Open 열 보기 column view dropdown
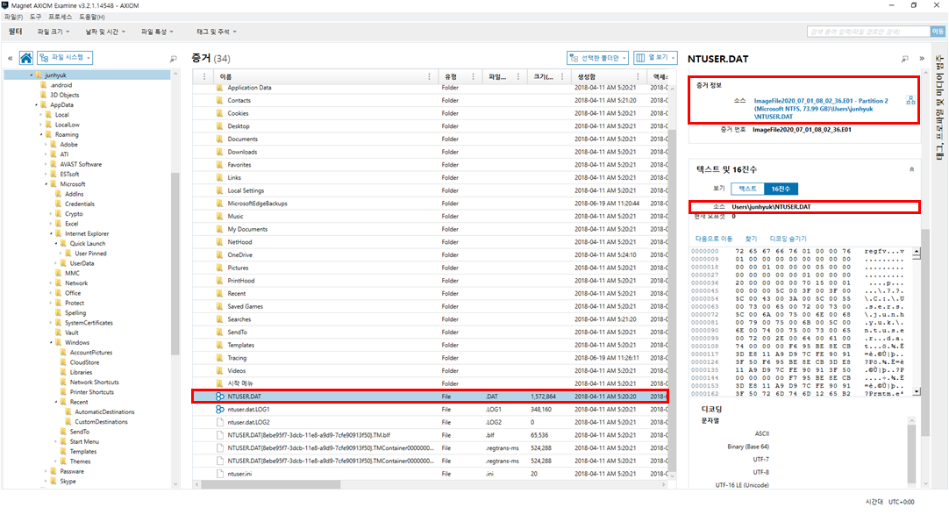The width and height of the screenshot is (949, 515). [655, 58]
